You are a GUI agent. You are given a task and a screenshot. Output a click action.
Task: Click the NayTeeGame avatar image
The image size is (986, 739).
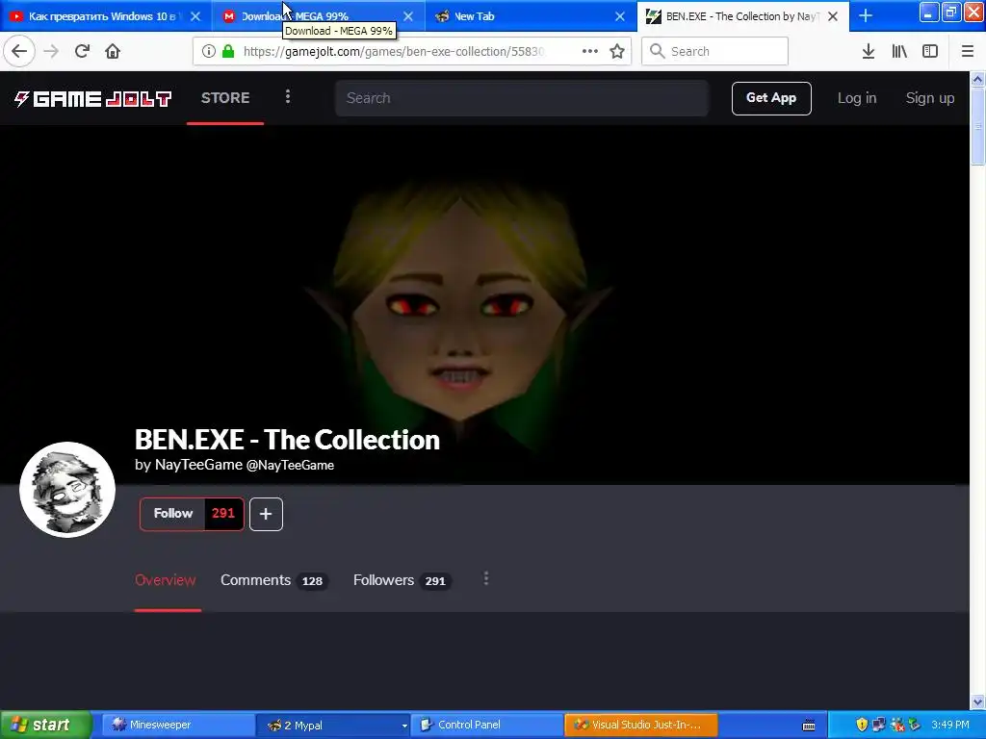pos(67,490)
